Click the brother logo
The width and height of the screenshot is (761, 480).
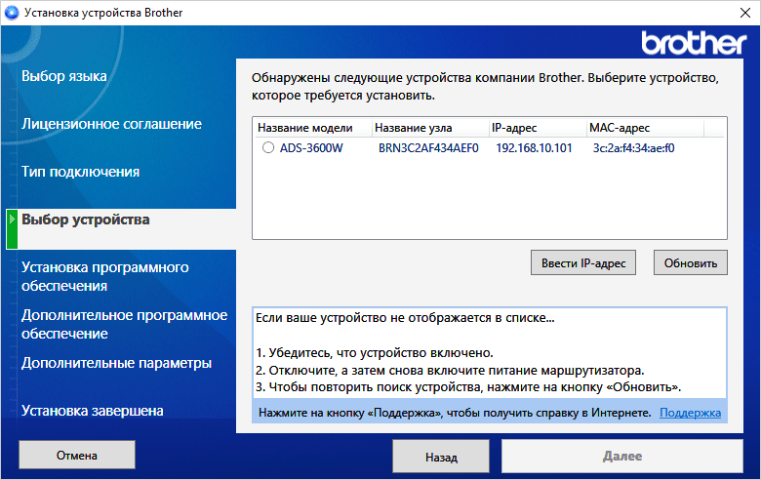tap(694, 43)
